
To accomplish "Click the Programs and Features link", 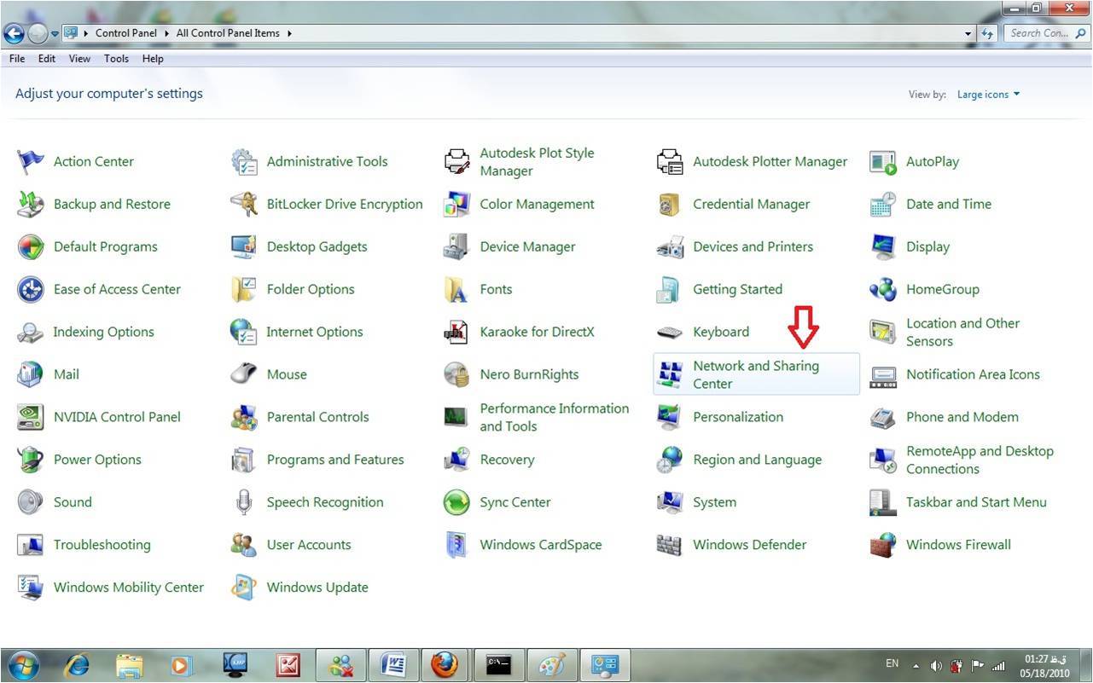I will (335, 460).
